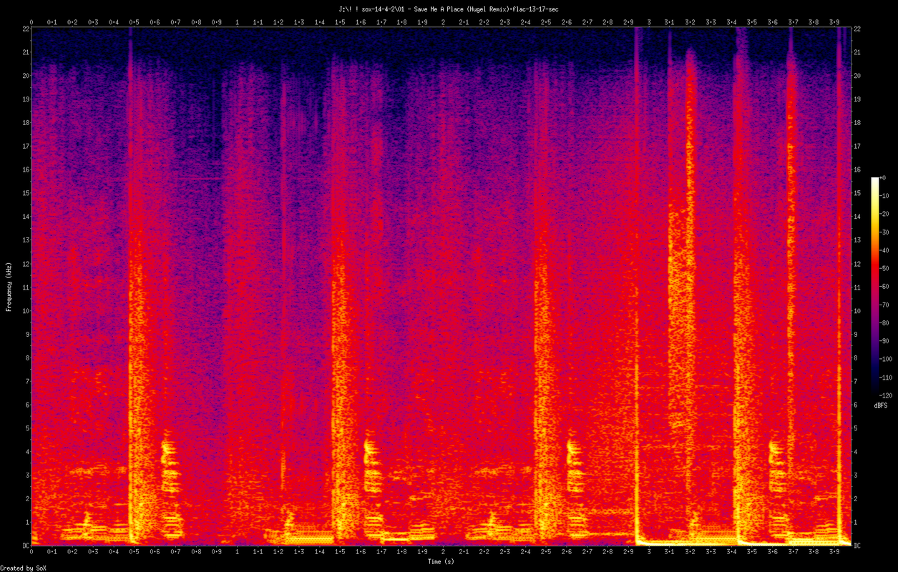The width and height of the screenshot is (898, 572).
Task: Click the "2" tick on the top time axis
Action: 443,22
